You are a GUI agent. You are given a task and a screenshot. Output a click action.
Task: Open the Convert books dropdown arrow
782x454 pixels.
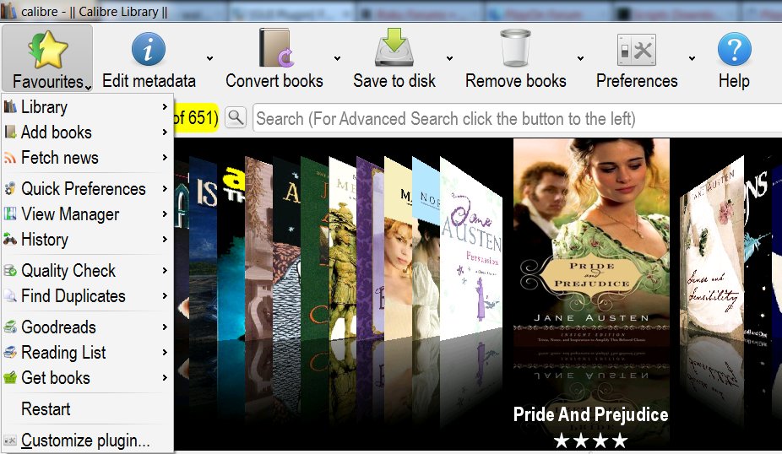coord(338,58)
